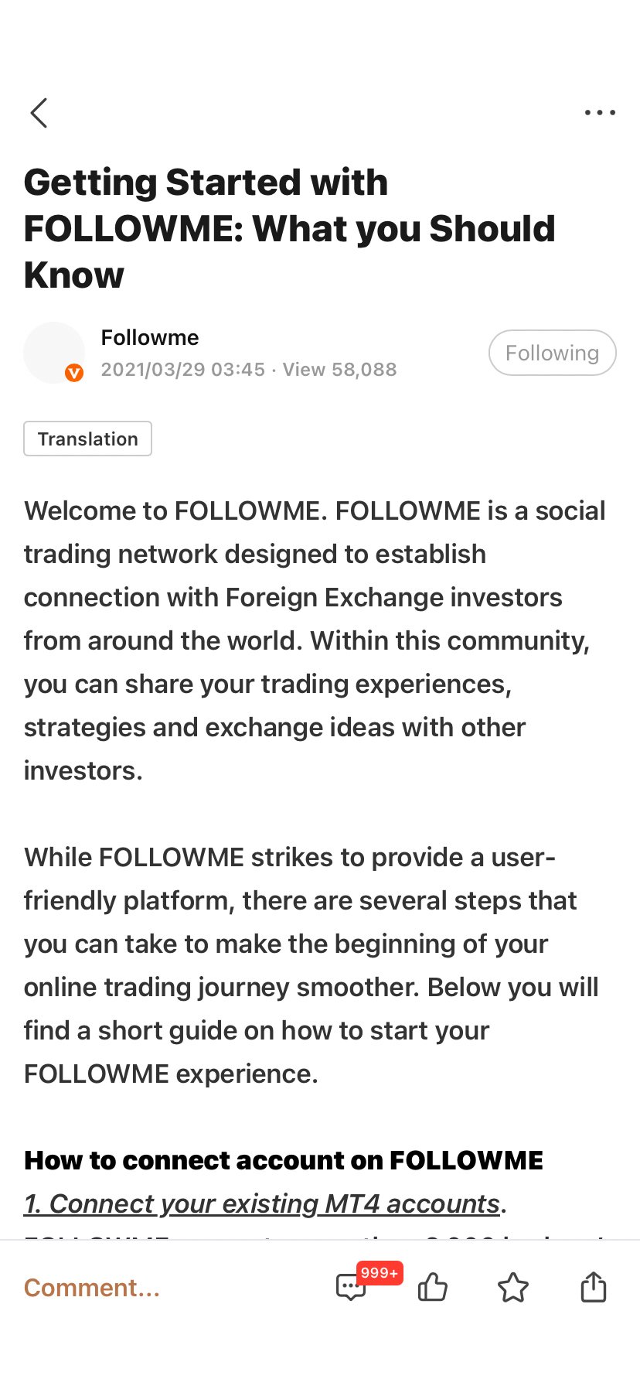Image resolution: width=640 pixels, height=1386 pixels.
Task: Tap the article title heading
Action: tap(289, 229)
